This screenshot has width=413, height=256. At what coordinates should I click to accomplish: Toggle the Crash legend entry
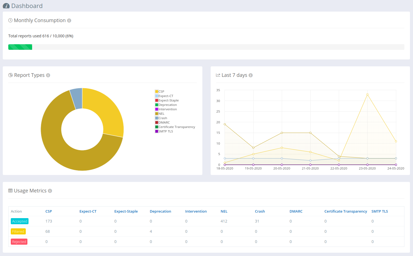pyautogui.click(x=161, y=118)
